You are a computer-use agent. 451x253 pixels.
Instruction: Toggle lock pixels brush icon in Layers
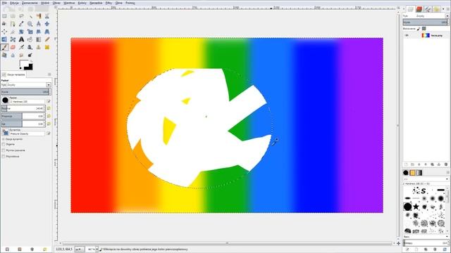[x=419, y=29]
